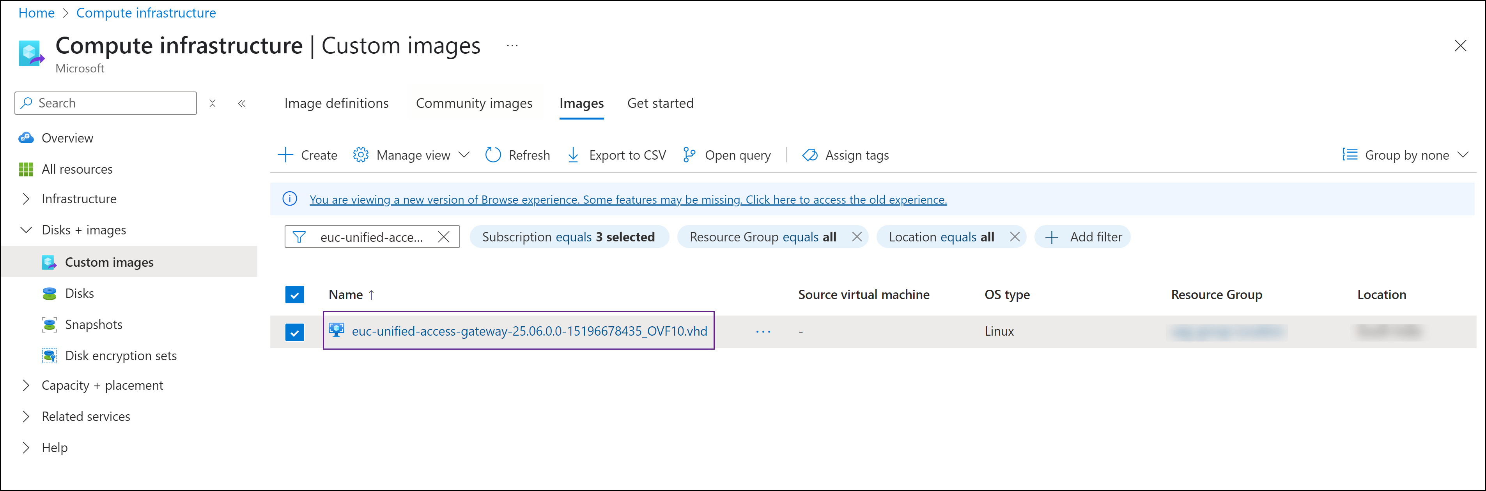Open the more options ellipsis beside title
The image size is (1486, 491).
512,46
